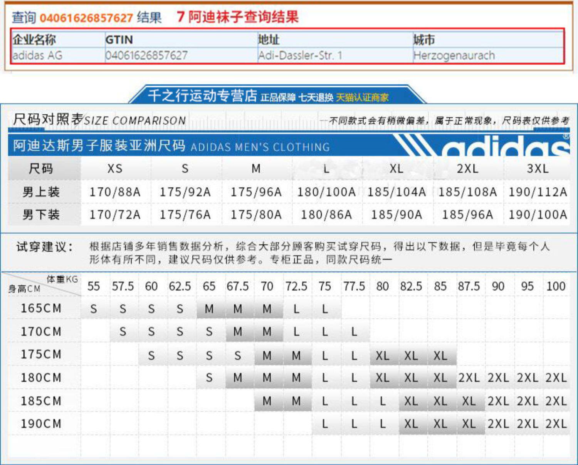Select the 'Adi-Dassler-Str. 1' address cell
Image resolution: width=578 pixels, height=465 pixels.
(x=300, y=55)
